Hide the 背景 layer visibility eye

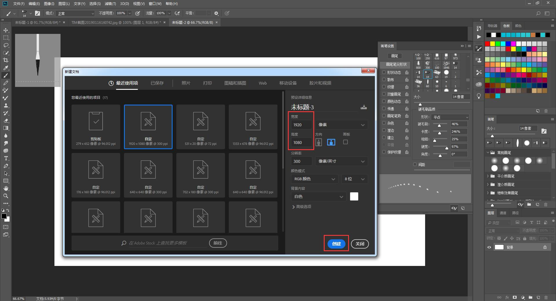pyautogui.click(x=489, y=247)
